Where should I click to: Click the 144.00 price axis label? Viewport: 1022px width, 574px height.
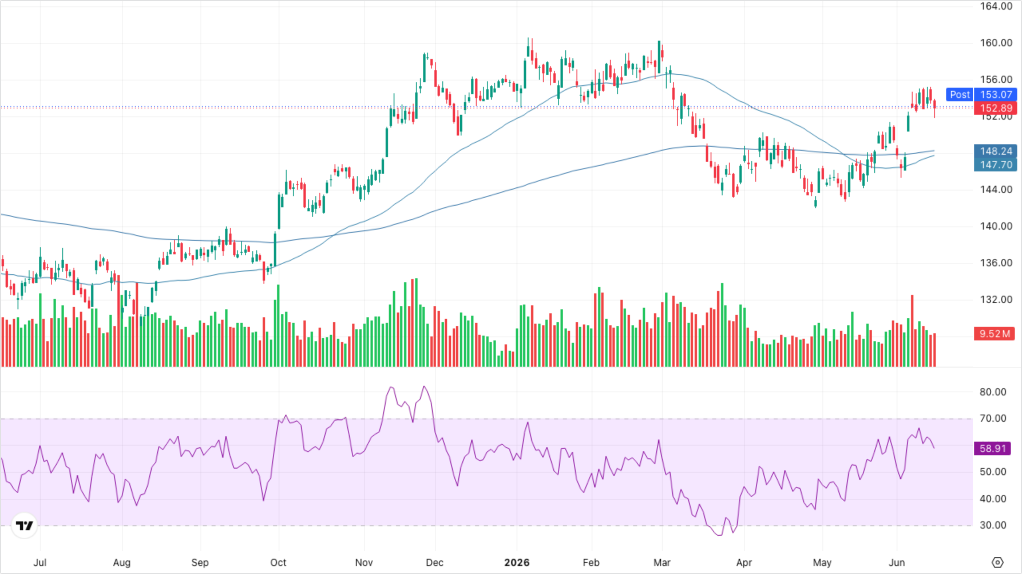click(996, 189)
